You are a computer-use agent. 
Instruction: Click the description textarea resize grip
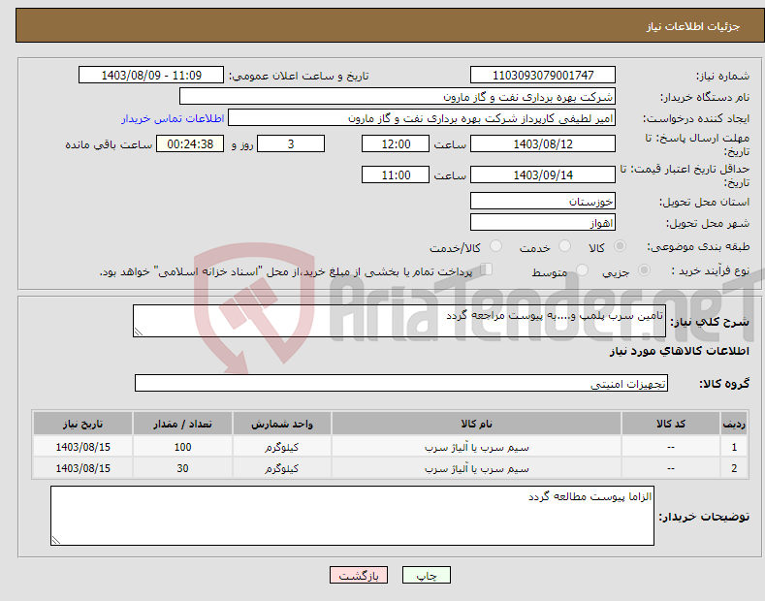pos(138,332)
